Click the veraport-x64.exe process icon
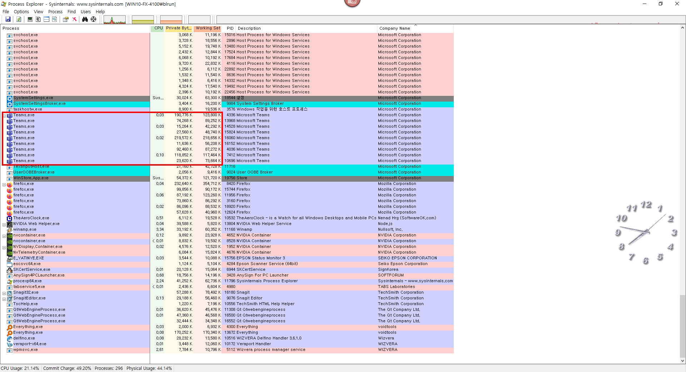This screenshot has height=372, width=686. tap(10, 344)
